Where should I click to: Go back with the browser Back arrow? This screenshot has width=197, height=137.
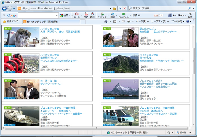click(4, 8)
